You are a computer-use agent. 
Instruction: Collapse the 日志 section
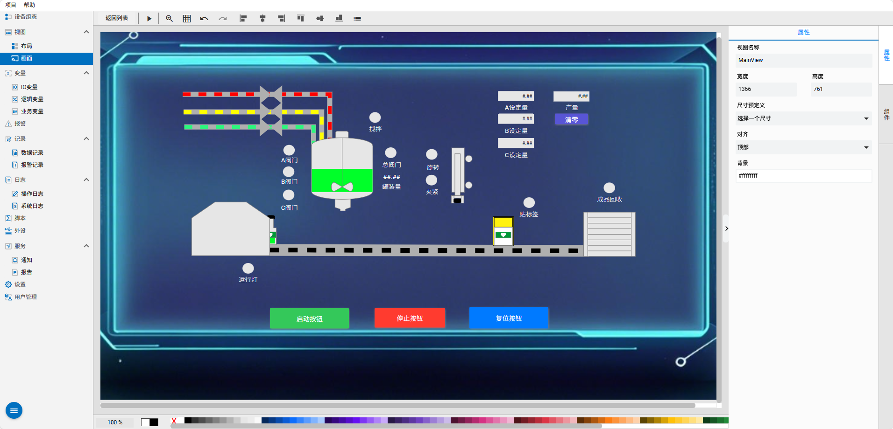(86, 180)
